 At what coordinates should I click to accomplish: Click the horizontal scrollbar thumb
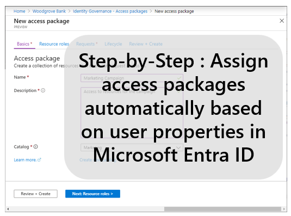pos(222,209)
